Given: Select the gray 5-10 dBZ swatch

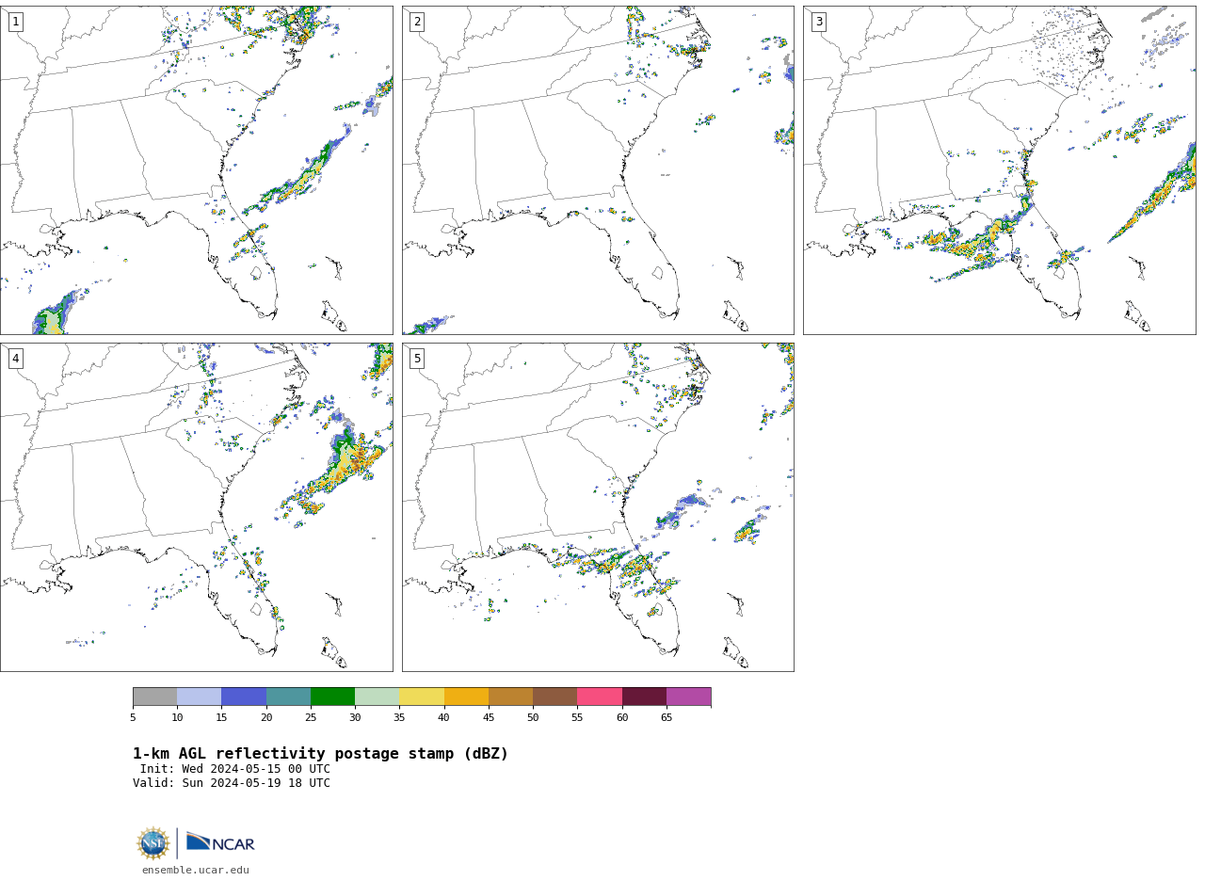Looking at the screenshot, I should point(154,697).
